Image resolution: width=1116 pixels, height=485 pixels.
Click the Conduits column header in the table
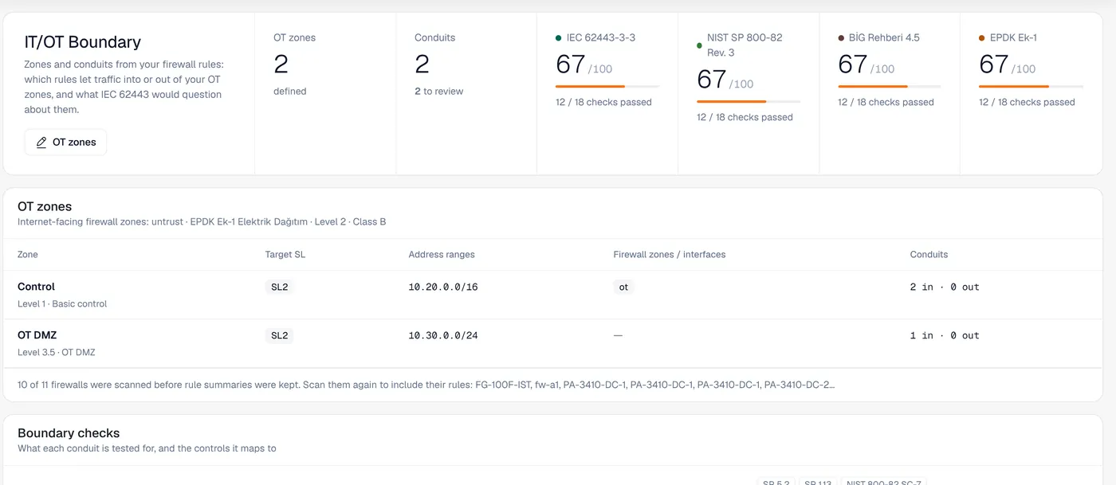coord(929,255)
